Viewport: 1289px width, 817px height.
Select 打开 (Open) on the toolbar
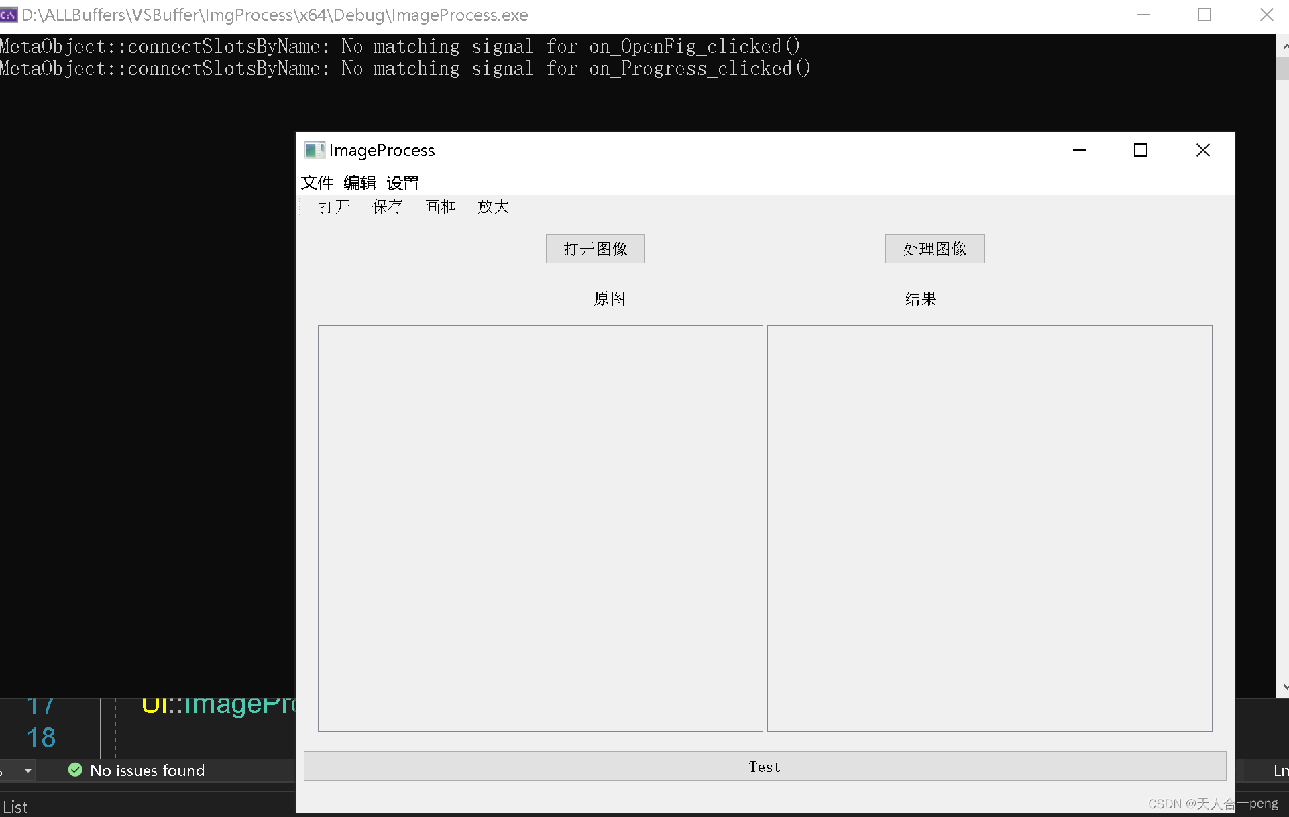pyautogui.click(x=333, y=206)
